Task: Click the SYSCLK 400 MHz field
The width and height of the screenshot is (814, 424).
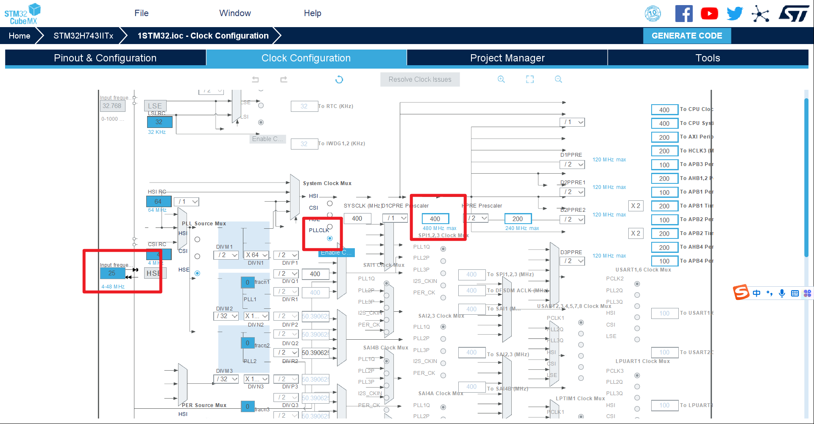Action: click(357, 219)
